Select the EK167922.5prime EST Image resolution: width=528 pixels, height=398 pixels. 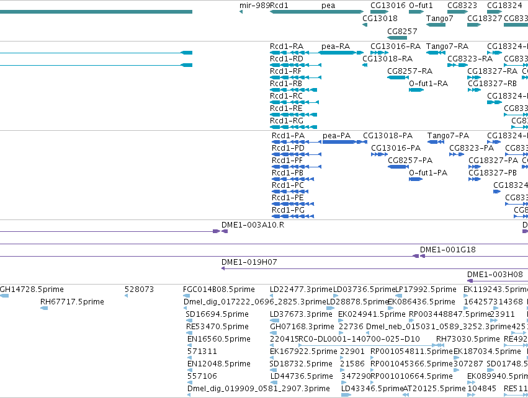click(273, 358)
